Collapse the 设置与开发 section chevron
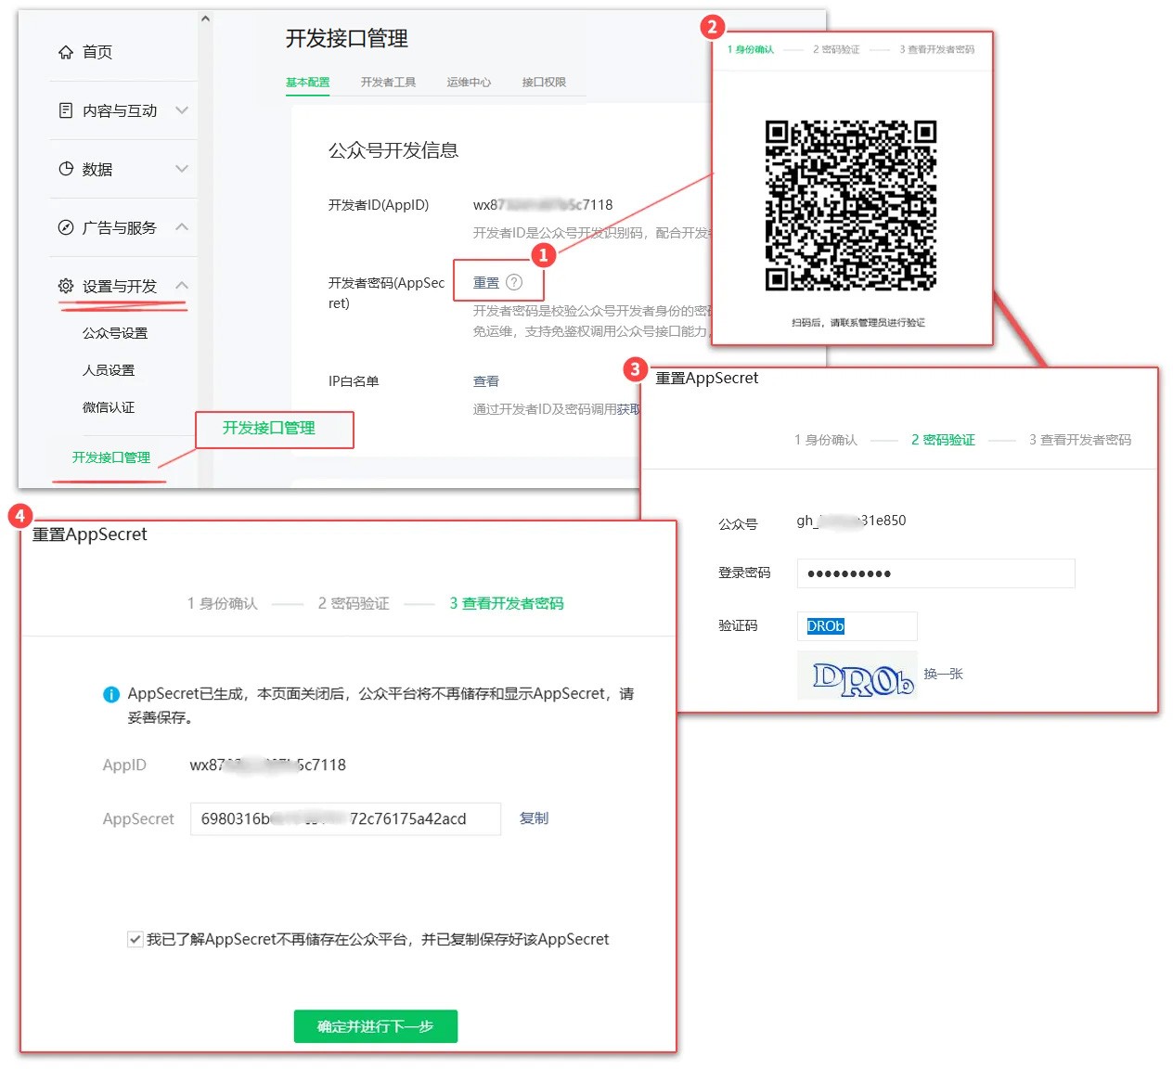 pyautogui.click(x=182, y=286)
